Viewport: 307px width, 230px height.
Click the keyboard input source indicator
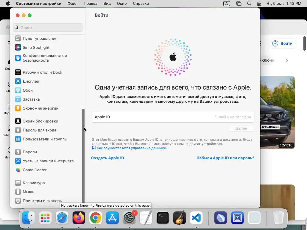point(227,4)
